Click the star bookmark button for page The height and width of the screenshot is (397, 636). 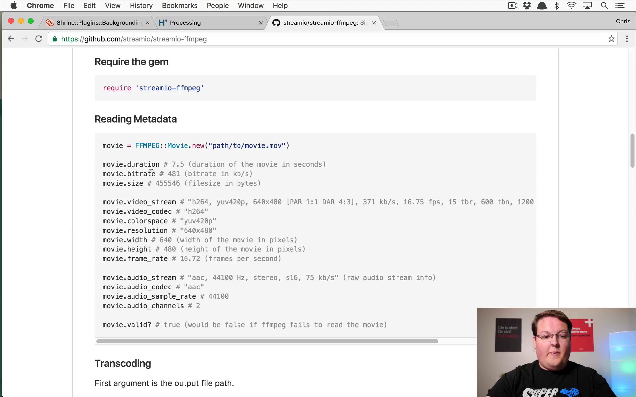612,39
